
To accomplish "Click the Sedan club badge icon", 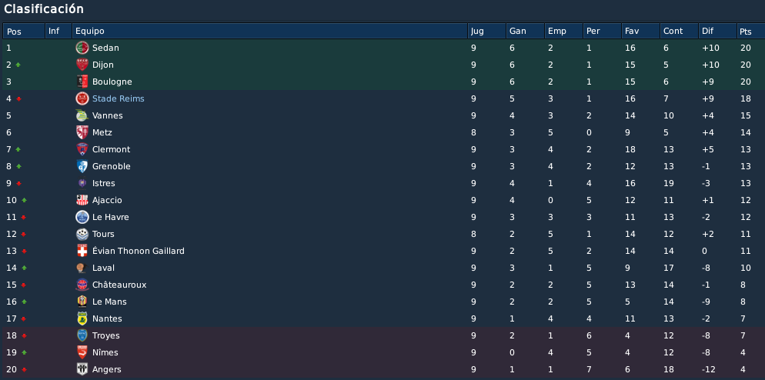I will [x=82, y=48].
